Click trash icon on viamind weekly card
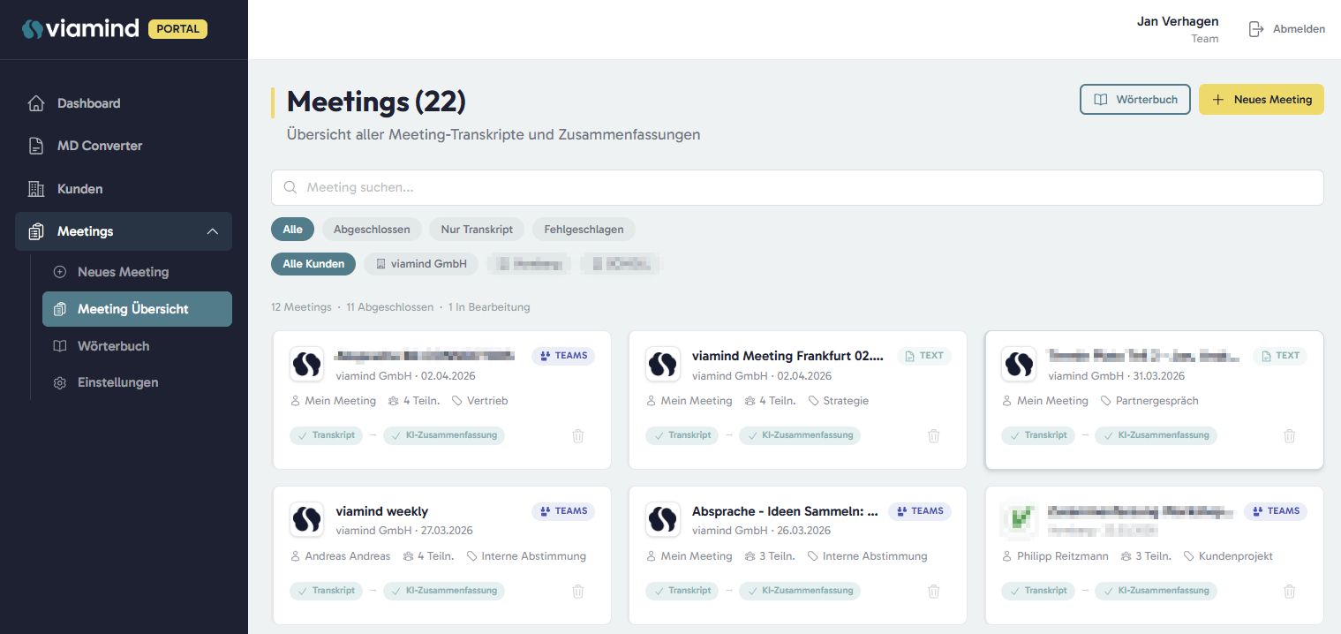Screen dimensions: 1341x634 [578, 591]
